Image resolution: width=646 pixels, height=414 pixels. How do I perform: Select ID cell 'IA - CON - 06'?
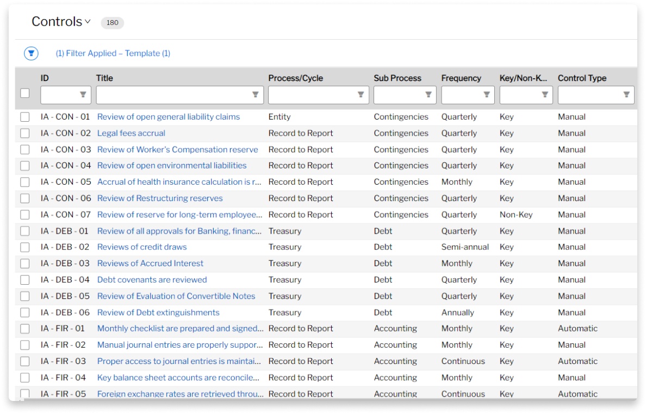click(66, 198)
